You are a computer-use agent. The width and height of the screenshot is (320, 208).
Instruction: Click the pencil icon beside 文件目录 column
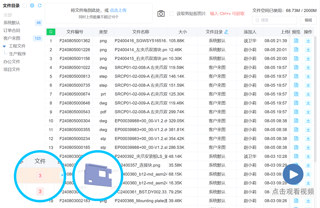(226, 32)
